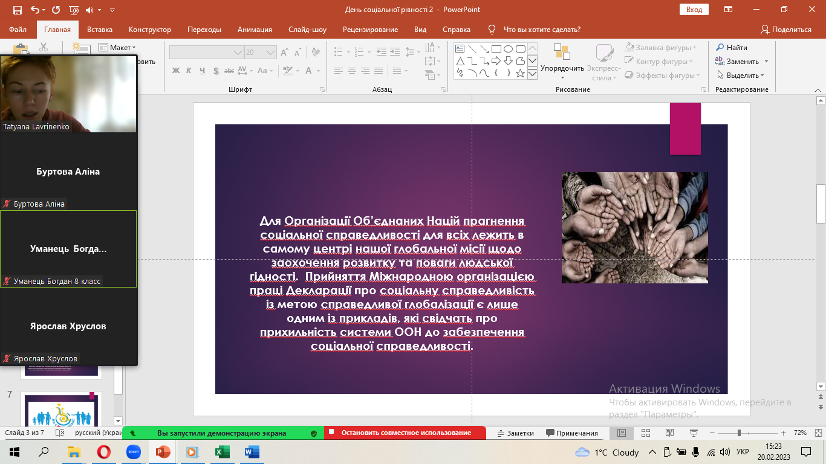Select the oval shape in shapes gallery
The height and width of the screenshot is (464, 826).
(508, 49)
